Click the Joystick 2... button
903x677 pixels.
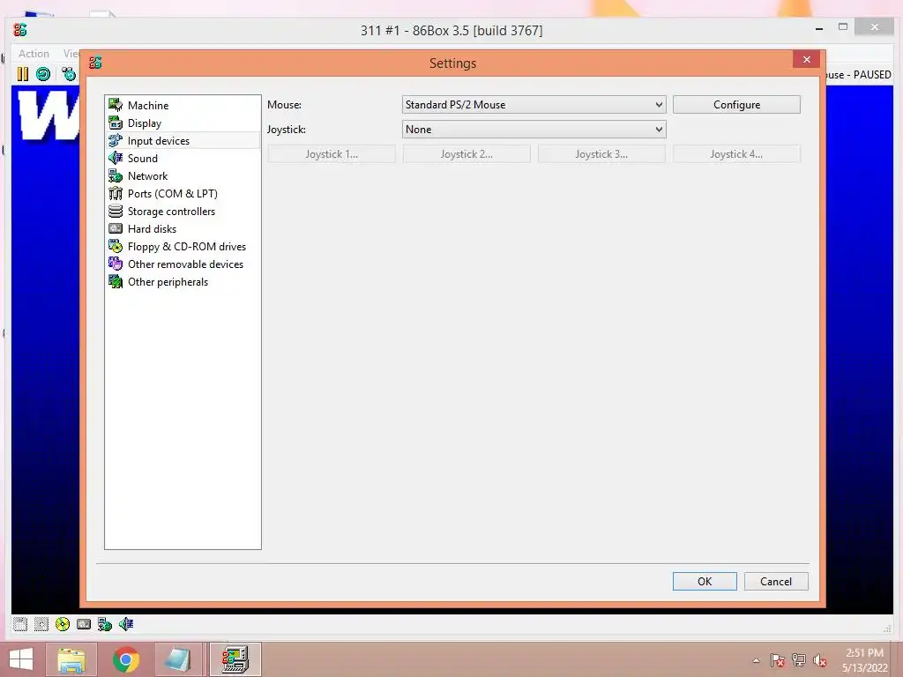466,154
